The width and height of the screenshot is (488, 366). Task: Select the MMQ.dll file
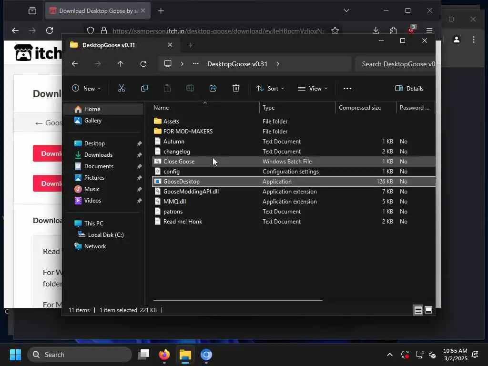tap(294, 202)
